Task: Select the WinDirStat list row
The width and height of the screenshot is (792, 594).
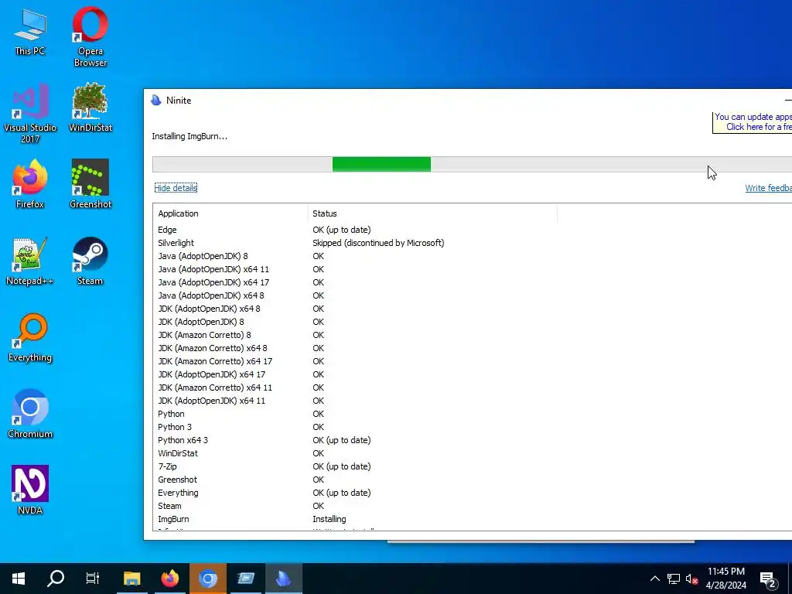Action: (x=473, y=453)
